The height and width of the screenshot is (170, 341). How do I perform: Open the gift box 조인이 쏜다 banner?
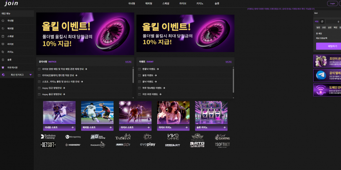click(x=327, y=61)
